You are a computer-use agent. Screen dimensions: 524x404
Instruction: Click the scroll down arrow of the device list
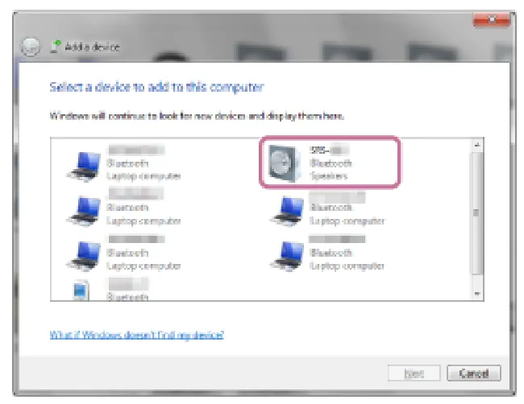click(x=477, y=294)
